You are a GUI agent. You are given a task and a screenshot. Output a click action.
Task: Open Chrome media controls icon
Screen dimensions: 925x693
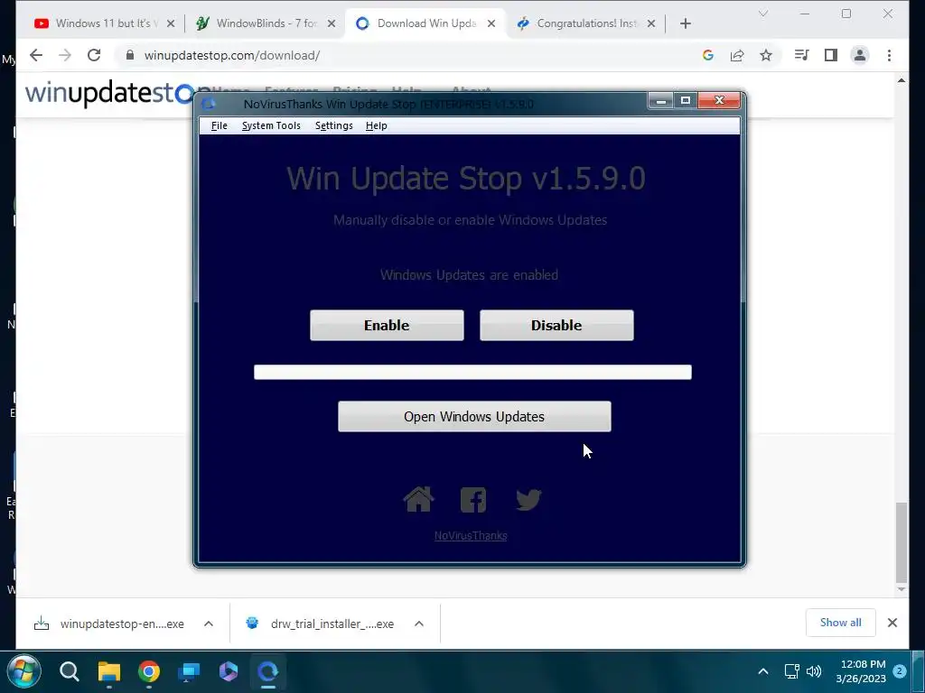click(802, 55)
